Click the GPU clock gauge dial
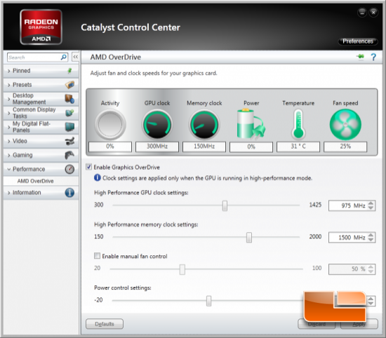Screen dimensions: 386x338 tap(157, 125)
